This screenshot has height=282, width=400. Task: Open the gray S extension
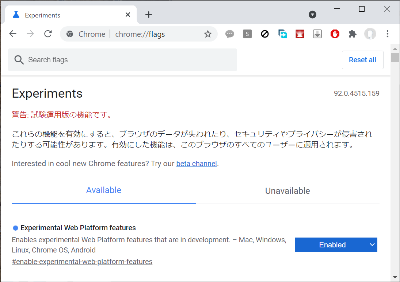click(x=247, y=34)
